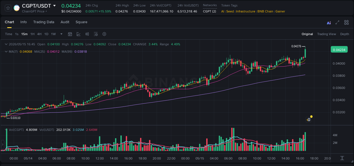Collapse the MA indicator row chevron

[x=6, y=52]
